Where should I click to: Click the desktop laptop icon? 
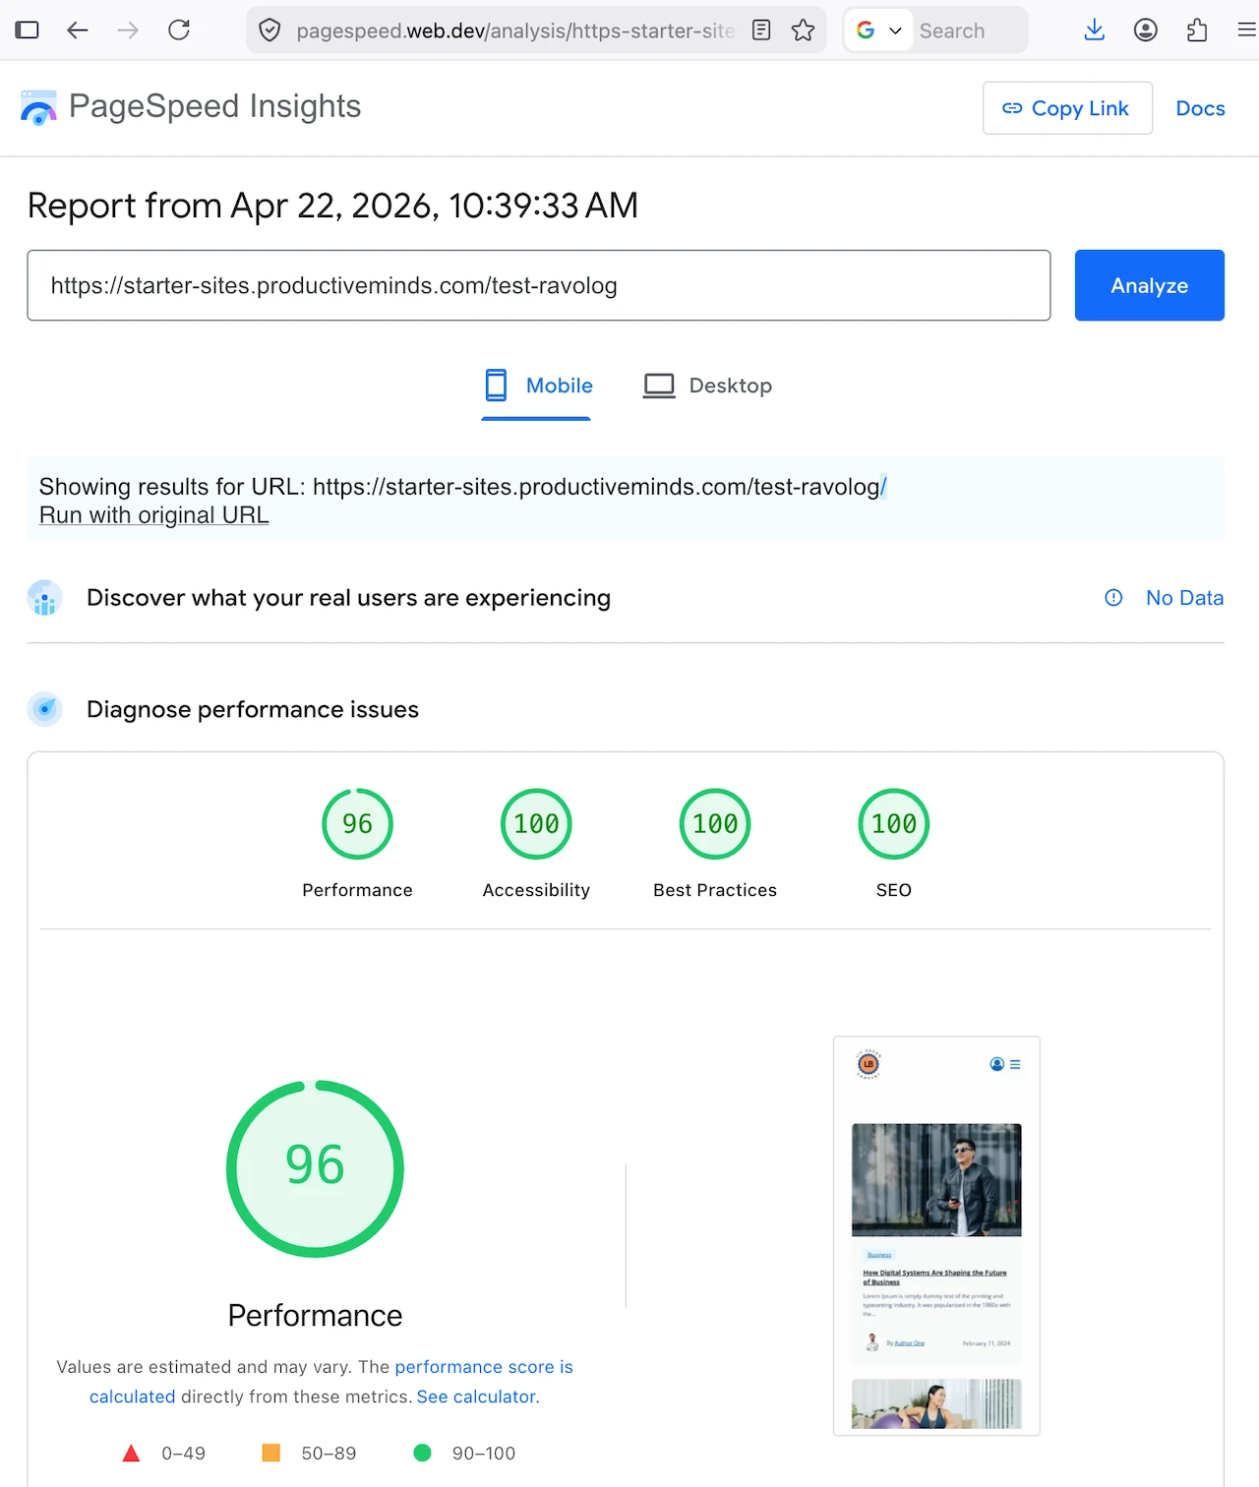pyautogui.click(x=659, y=386)
